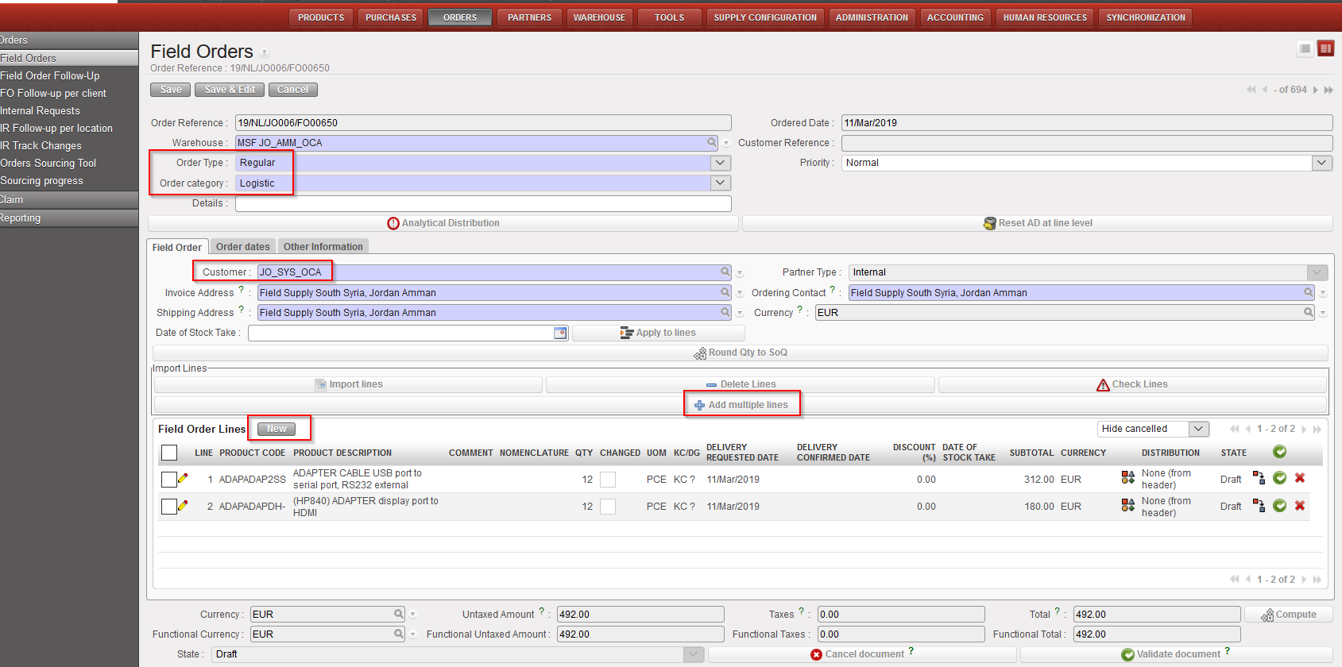Expand the Hide cancelled filter dropdown
This screenshot has width=1342, height=667.
[x=1198, y=429]
